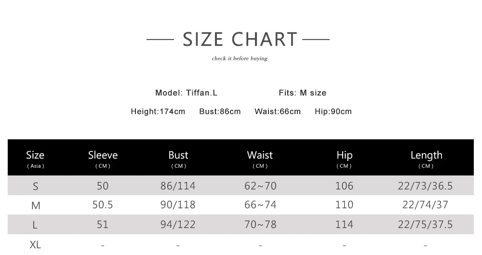This screenshot has height=255, width=482.
Task: Click the 70~78 waist value
Action: click(260, 225)
